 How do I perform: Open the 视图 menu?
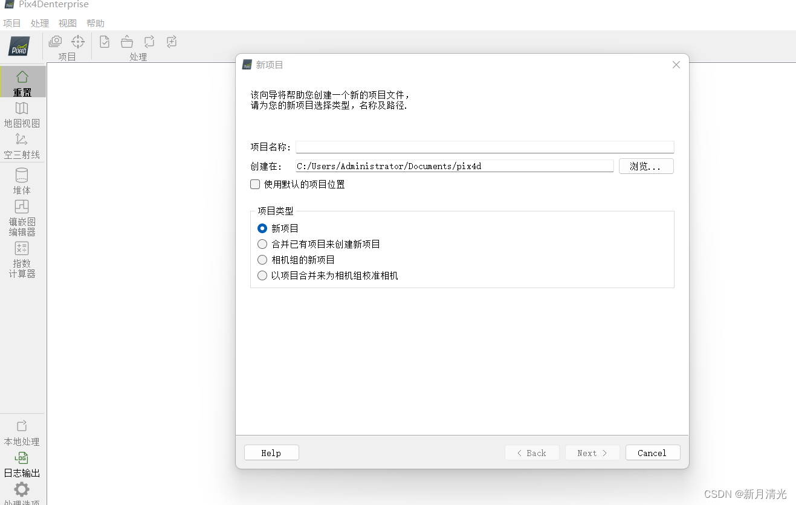point(68,24)
